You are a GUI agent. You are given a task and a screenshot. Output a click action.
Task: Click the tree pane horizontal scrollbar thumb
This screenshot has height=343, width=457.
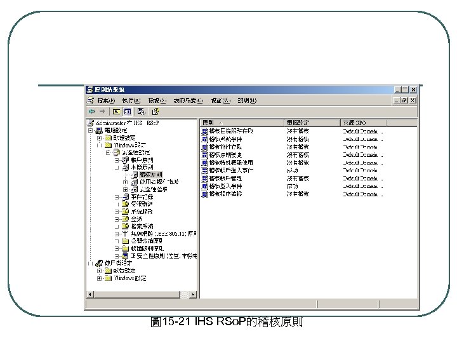coord(136,294)
